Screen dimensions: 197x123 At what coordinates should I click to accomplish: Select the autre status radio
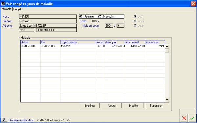click(x=135, y=26)
